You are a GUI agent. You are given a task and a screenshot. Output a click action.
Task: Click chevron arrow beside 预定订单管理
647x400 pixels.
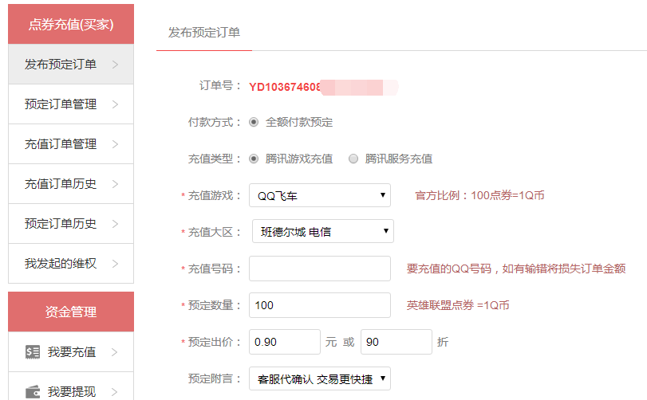115,104
